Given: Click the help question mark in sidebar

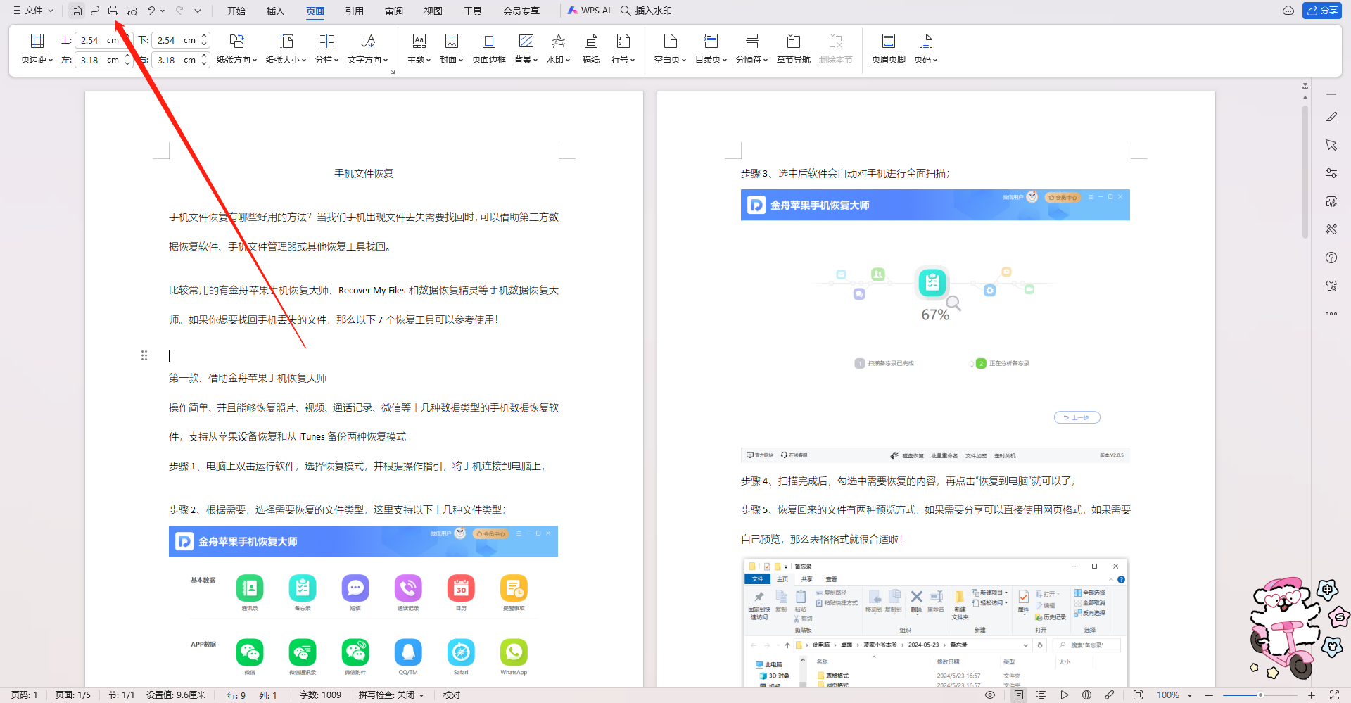Looking at the screenshot, I should point(1331,258).
